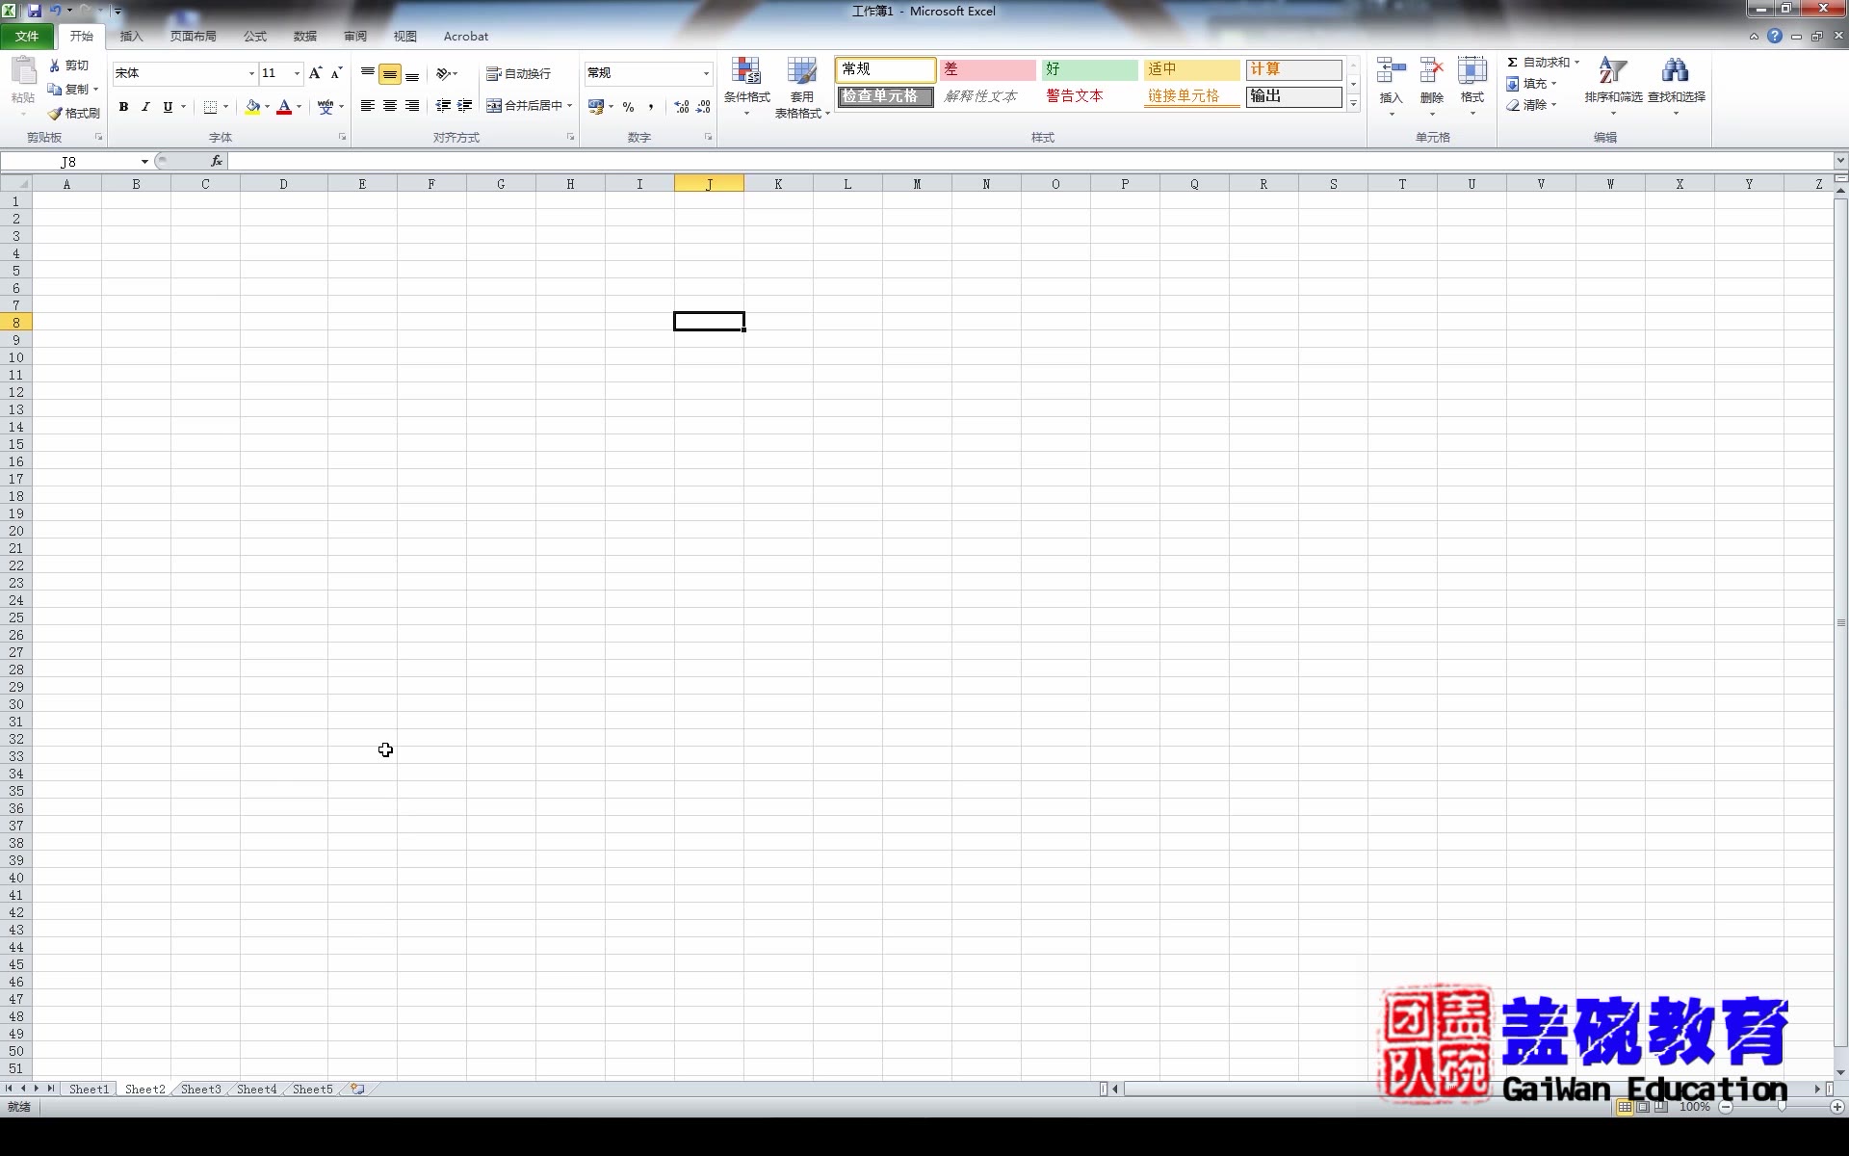
Task: Click the Copy button (复制)
Action: tap(70, 89)
